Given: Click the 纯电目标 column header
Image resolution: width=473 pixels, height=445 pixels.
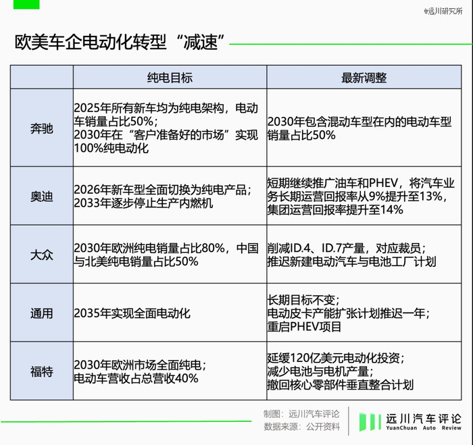Looking at the screenshot, I should pyautogui.click(x=170, y=78).
